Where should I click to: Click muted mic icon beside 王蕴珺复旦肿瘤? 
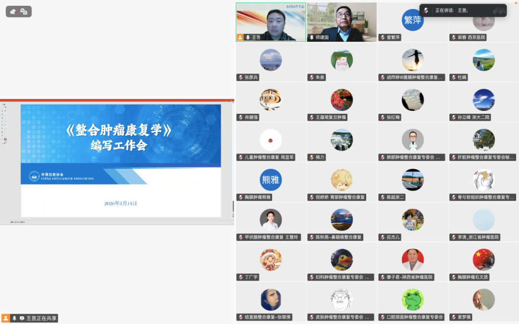pyautogui.click(x=312, y=118)
